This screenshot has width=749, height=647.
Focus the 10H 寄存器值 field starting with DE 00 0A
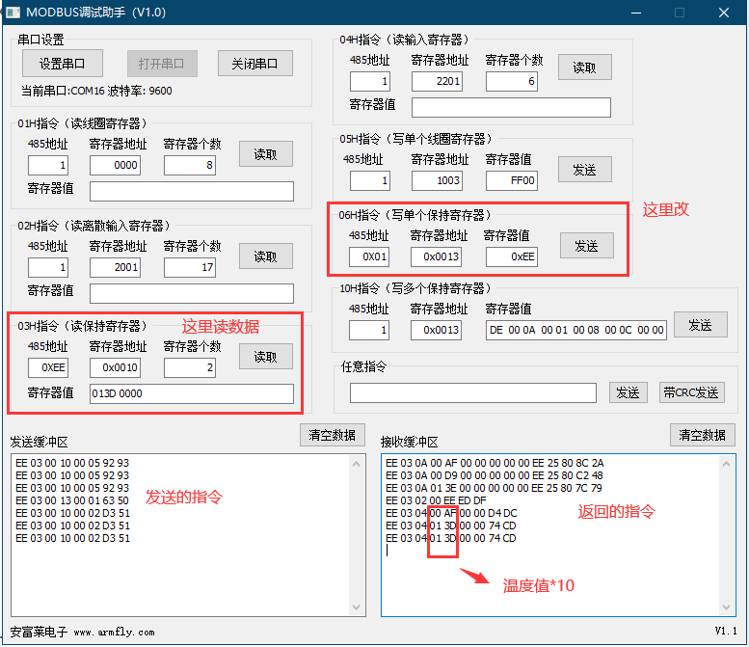tap(576, 330)
